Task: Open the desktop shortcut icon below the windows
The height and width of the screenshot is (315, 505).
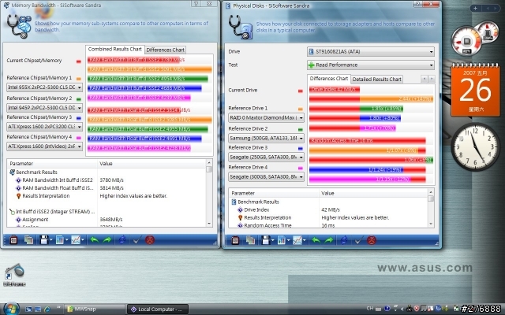Action: pos(14,275)
